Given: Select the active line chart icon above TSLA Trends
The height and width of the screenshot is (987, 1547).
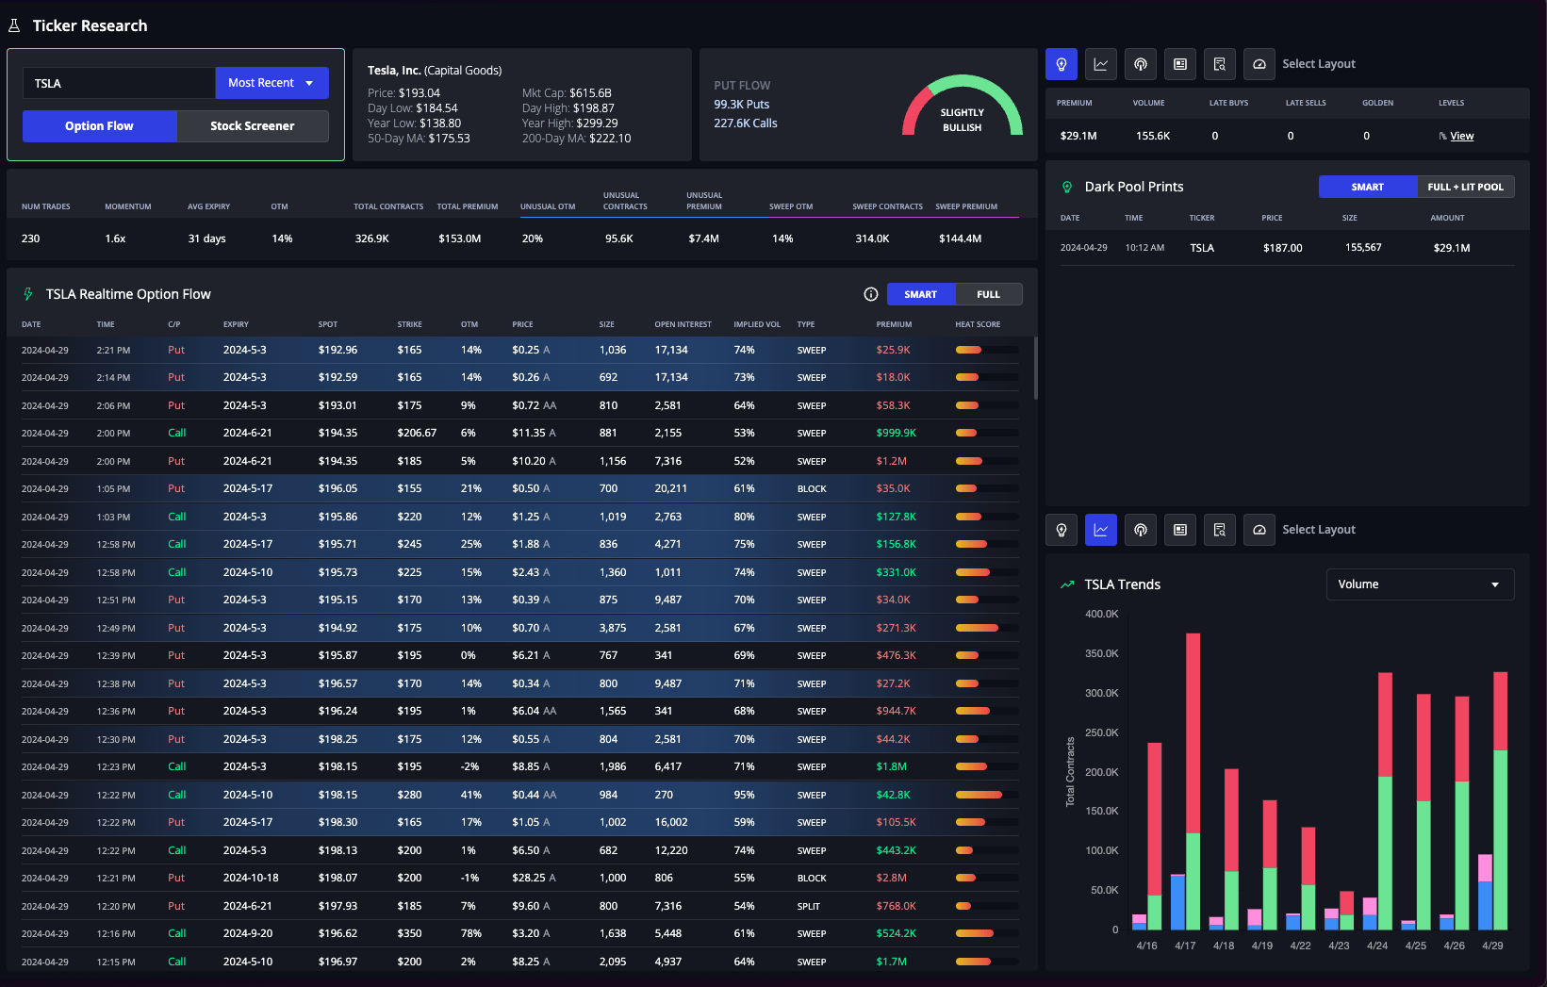Looking at the screenshot, I should (1101, 530).
